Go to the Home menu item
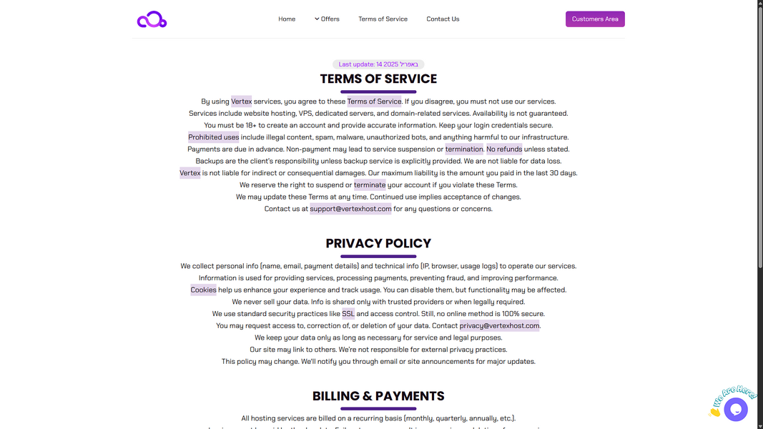This screenshot has height=429, width=763. [x=287, y=19]
